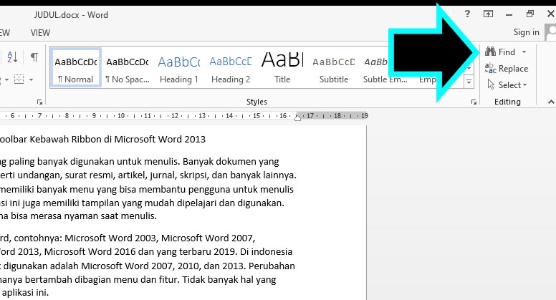Toggle Show/Hide paragraph marks

coord(34,57)
